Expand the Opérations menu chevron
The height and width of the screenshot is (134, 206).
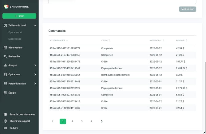click(35, 74)
